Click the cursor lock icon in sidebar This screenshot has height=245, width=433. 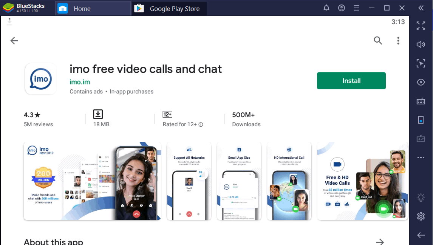[421, 63]
